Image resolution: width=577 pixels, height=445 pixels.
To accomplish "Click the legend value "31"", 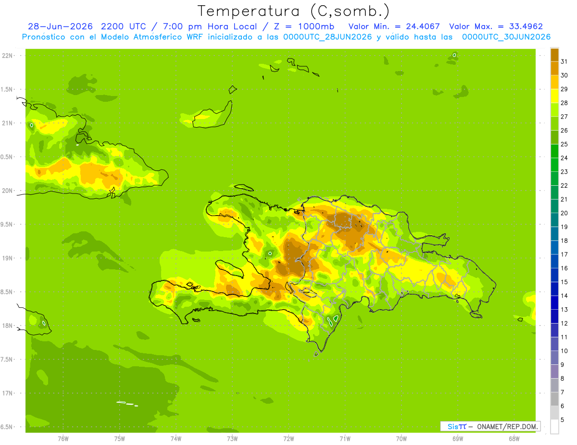I will coord(564,61).
